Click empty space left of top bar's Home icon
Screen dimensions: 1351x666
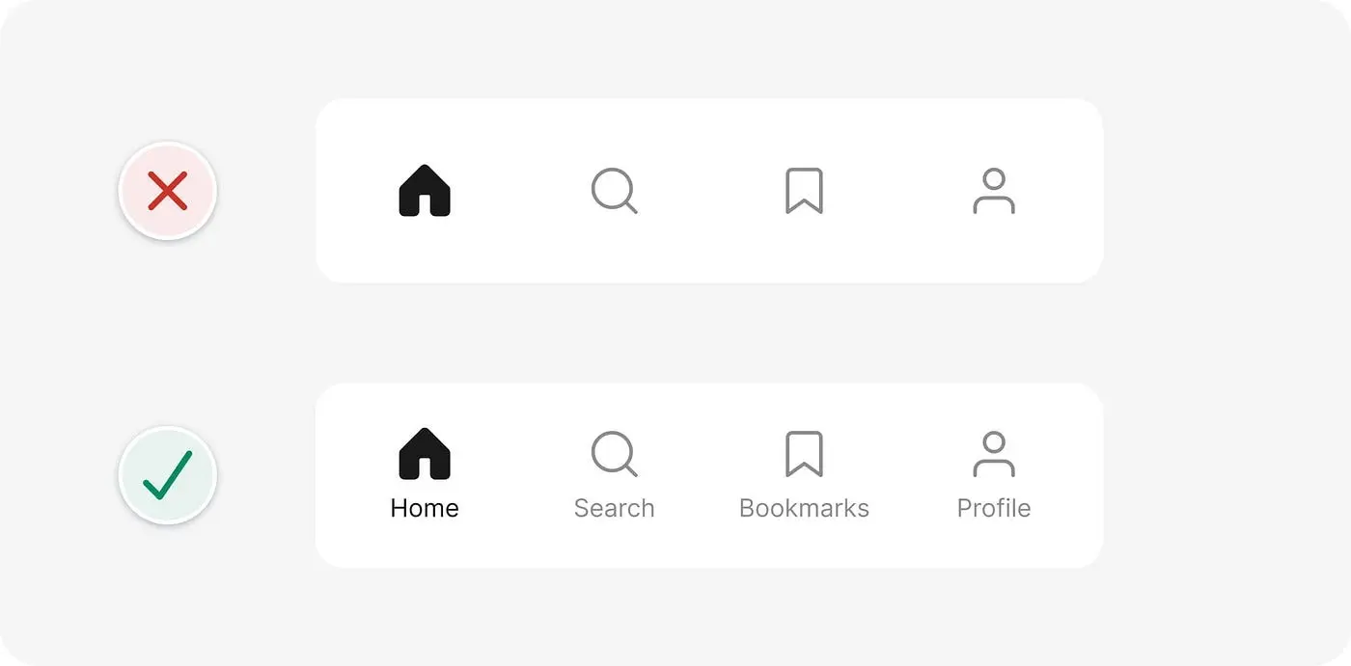coord(357,191)
